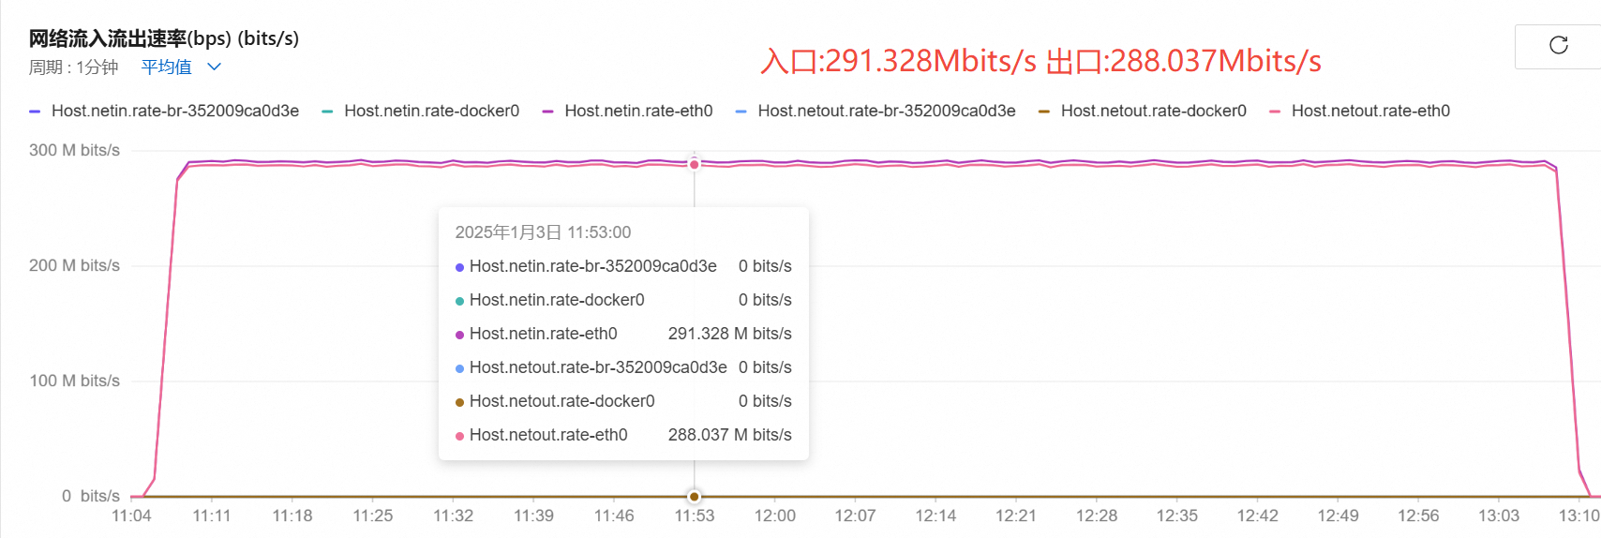Click the 周期: 1分钟 period label
The image size is (1601, 538).
coord(73,67)
